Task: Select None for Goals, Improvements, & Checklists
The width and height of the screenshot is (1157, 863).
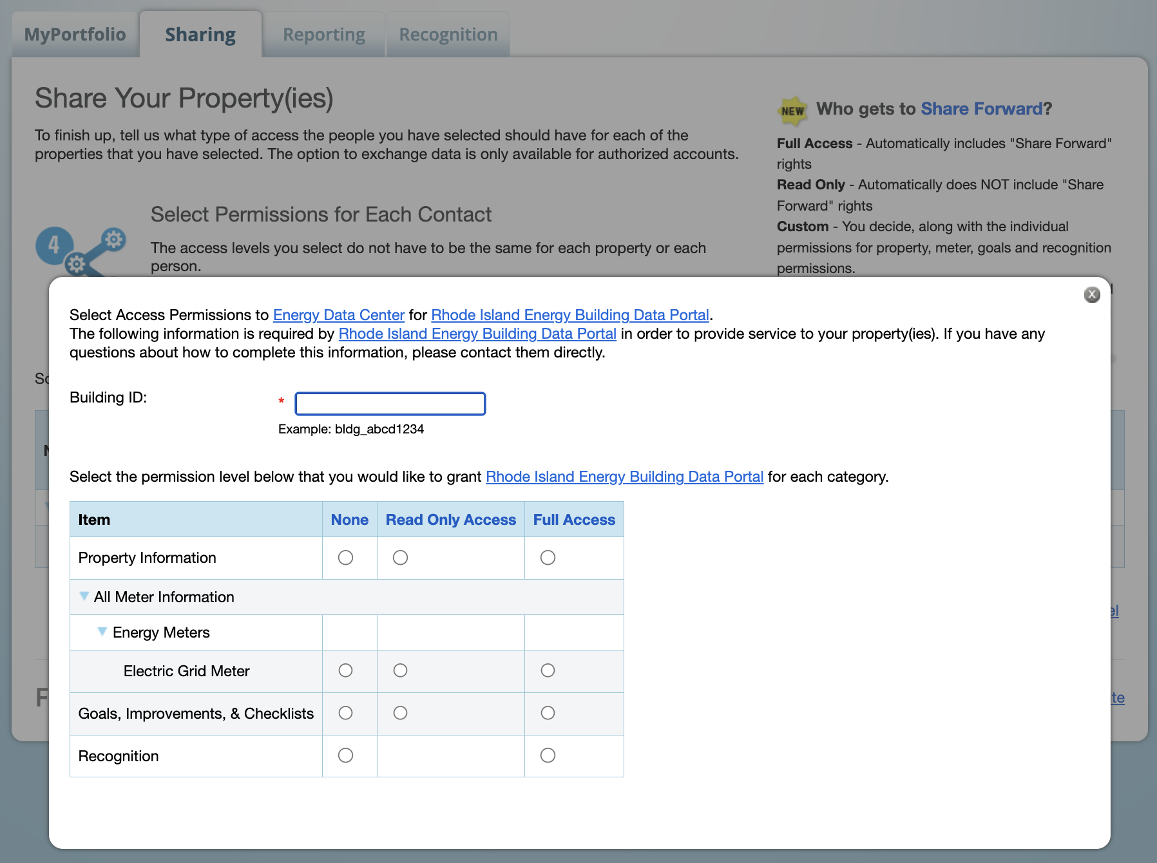Action: pyautogui.click(x=345, y=713)
